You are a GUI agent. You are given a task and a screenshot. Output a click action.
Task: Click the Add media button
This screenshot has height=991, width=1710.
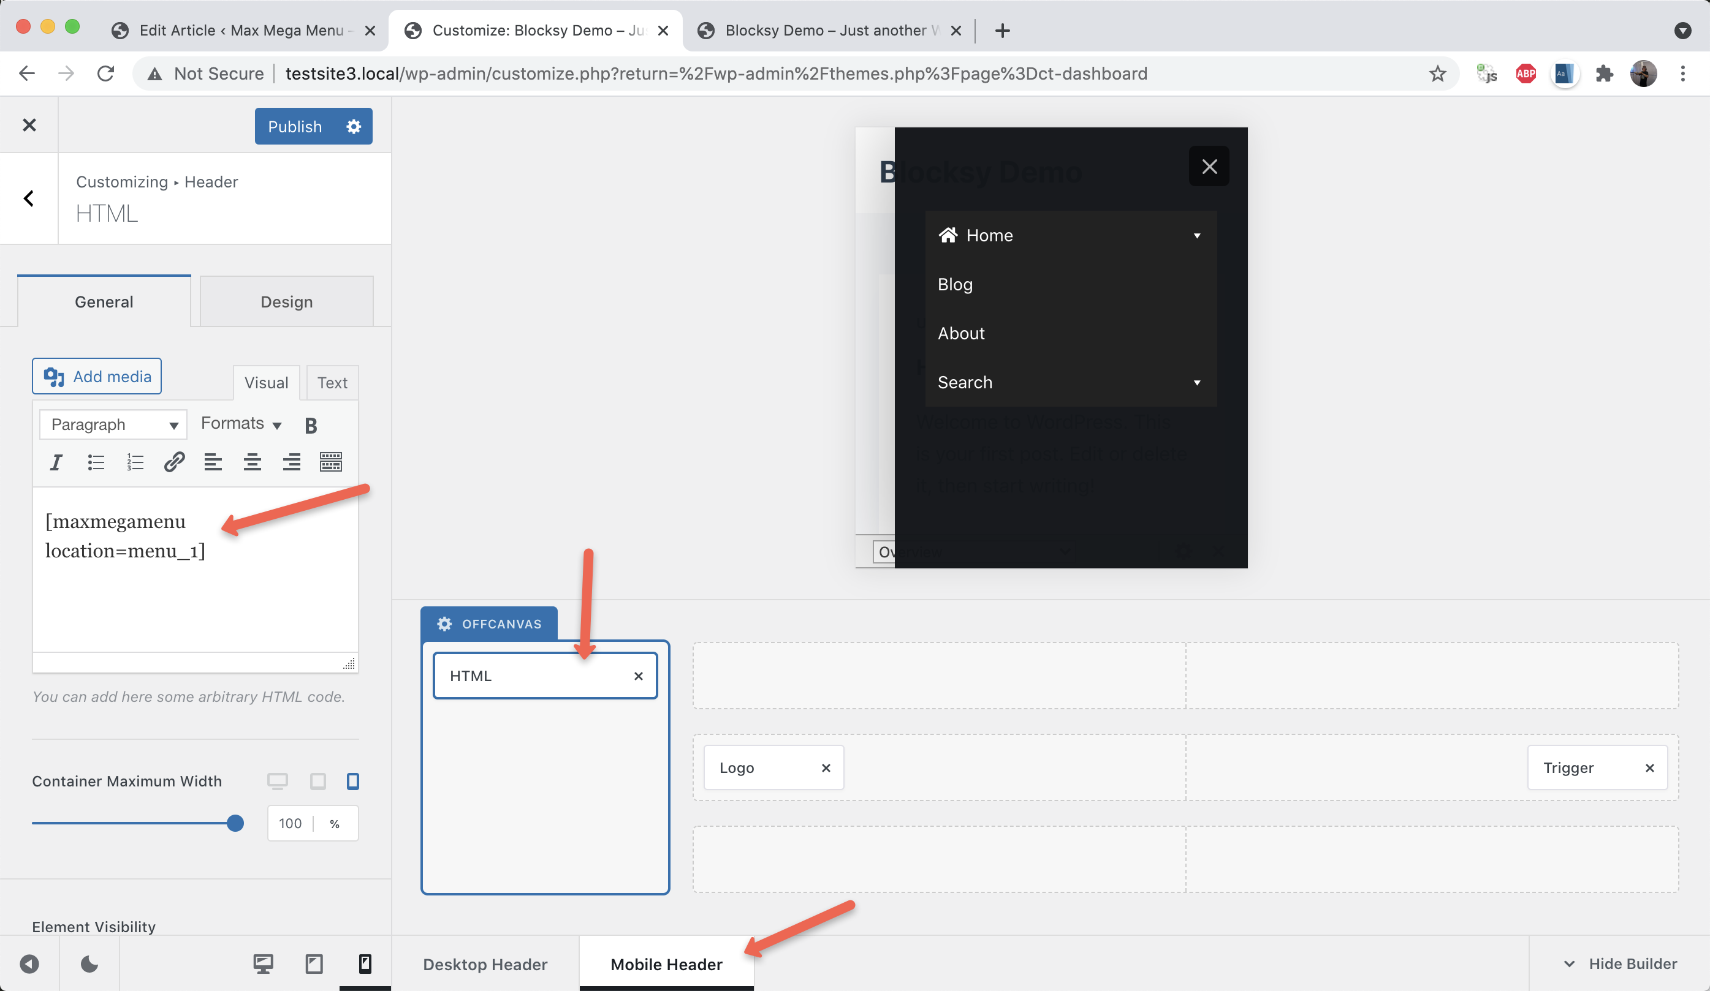(x=97, y=377)
